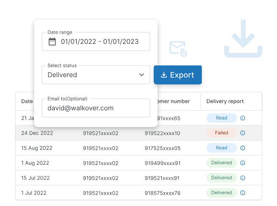Click the Date column header
Viewport: 277px width, 206px height.
click(x=27, y=101)
